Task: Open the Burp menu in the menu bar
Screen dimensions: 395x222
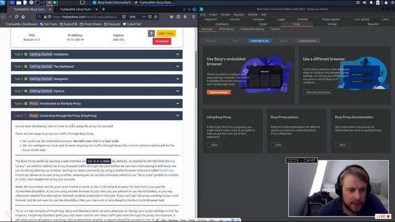Action: click(x=203, y=15)
